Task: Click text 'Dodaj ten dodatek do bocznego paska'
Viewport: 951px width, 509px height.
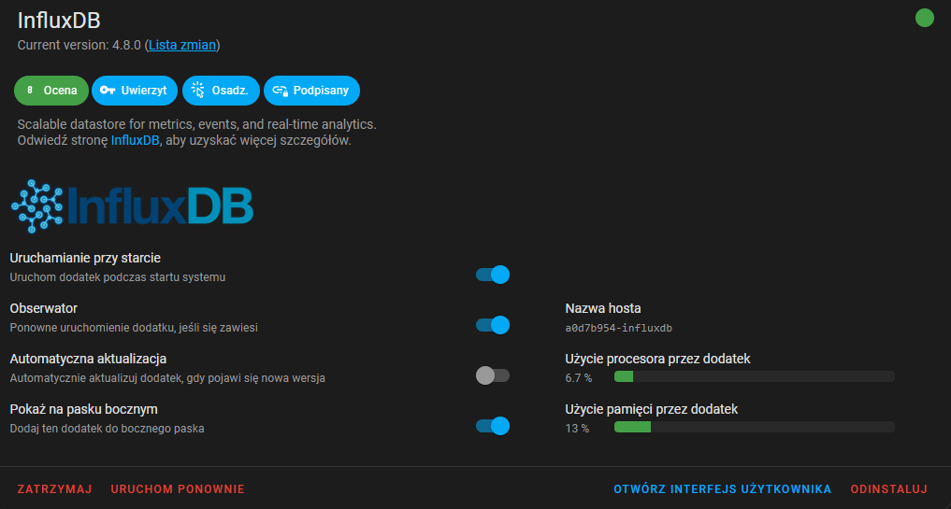Action: coord(107,429)
